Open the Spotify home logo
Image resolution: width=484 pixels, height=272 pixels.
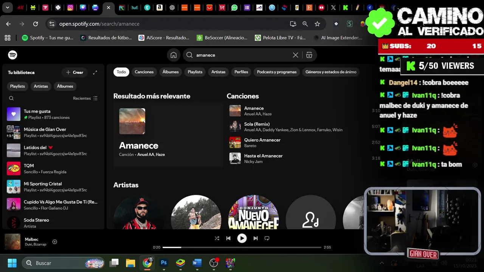pos(12,55)
